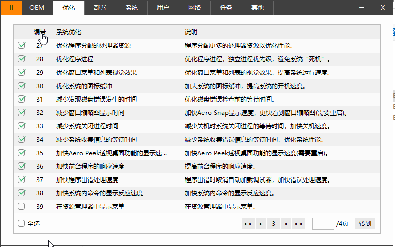The width and height of the screenshot is (395, 247).
Task: Jump to last page with >> button
Action: [x=298, y=224]
